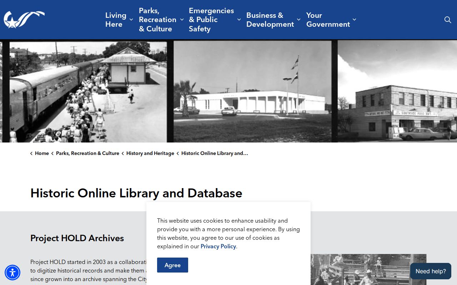Open History and Heritage breadcrumb
Image resolution: width=457 pixels, height=285 pixels.
pos(150,153)
